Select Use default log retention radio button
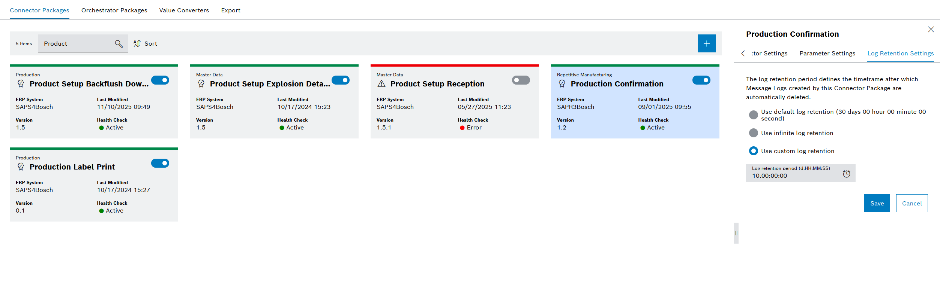The width and height of the screenshot is (940, 302). coord(753,115)
